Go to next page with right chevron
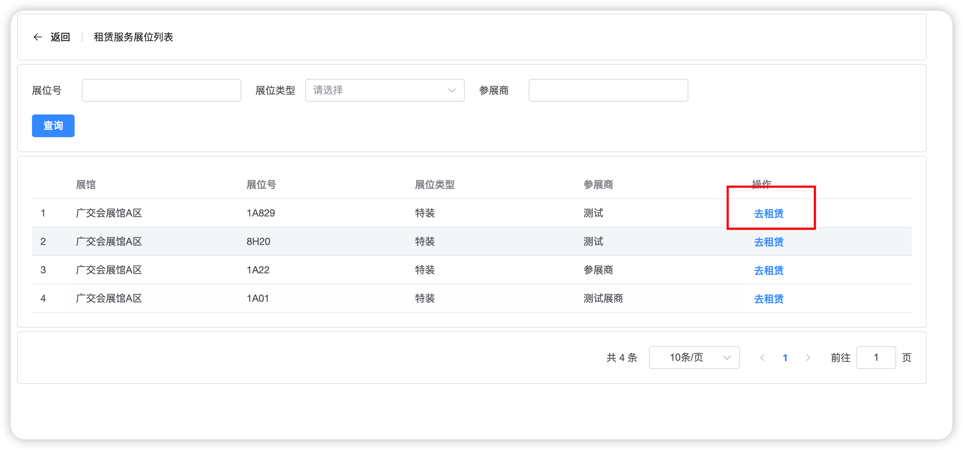 [x=808, y=358]
